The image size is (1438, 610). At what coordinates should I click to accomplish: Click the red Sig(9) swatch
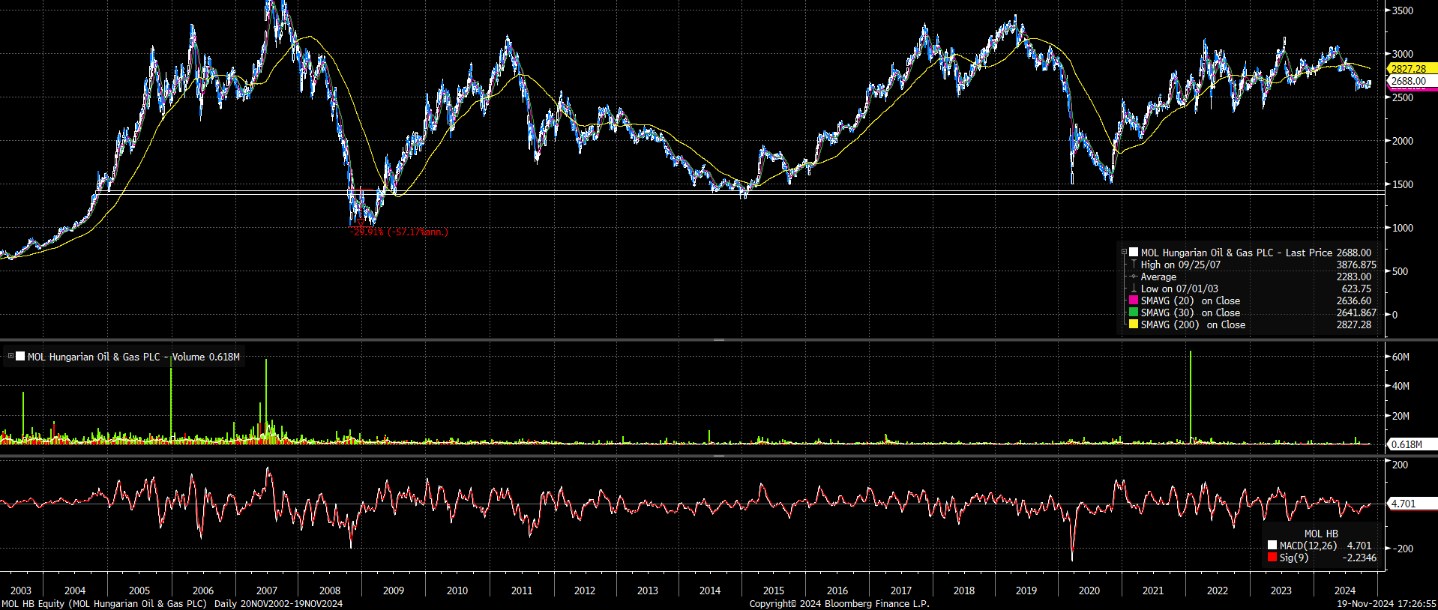click(1272, 558)
